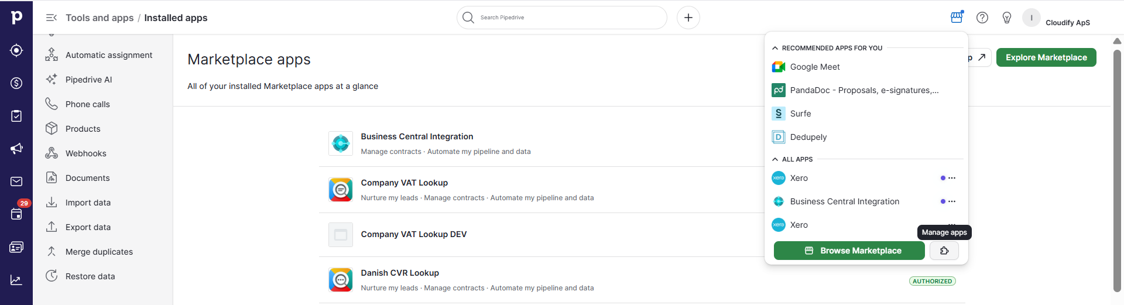Collapse the All Apps section
1124x305 pixels.
(x=775, y=159)
